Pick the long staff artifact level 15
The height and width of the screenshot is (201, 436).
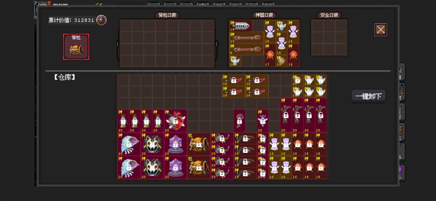[x=247, y=37]
